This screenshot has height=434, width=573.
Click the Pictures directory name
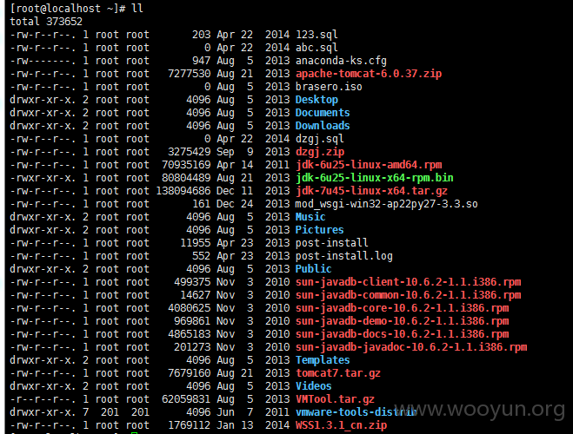pyautogui.click(x=319, y=230)
